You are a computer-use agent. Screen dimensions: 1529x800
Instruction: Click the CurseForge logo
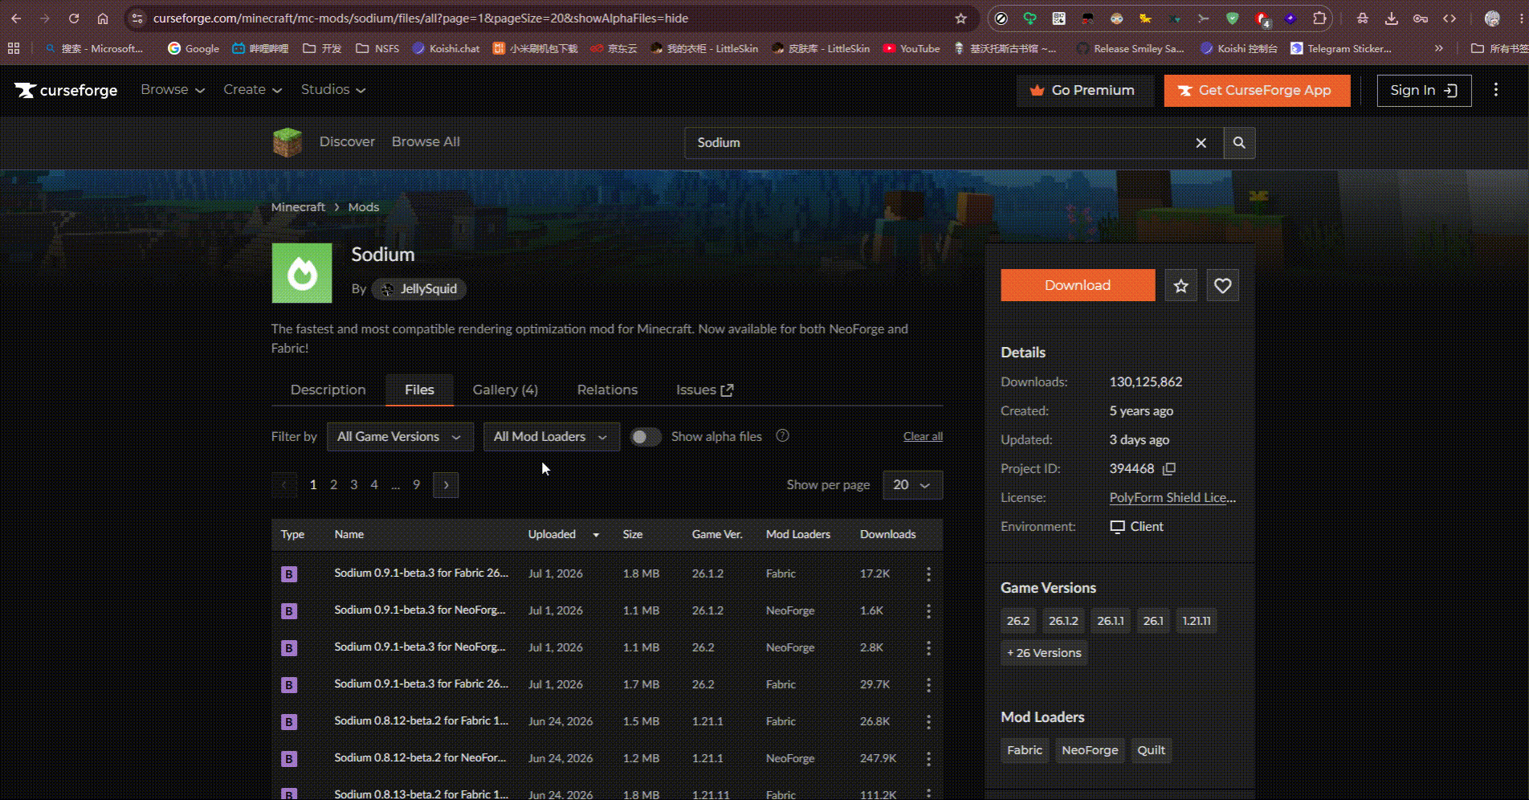coord(66,90)
